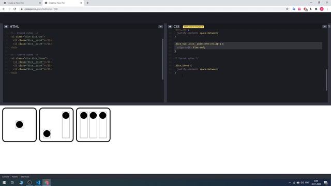Go back to the previous page
331x186 pixels.
tap(4, 9)
